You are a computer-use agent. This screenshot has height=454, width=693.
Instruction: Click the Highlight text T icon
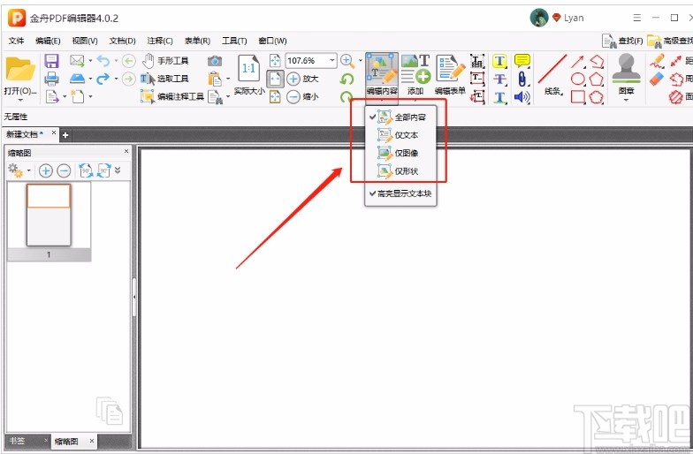(500, 61)
